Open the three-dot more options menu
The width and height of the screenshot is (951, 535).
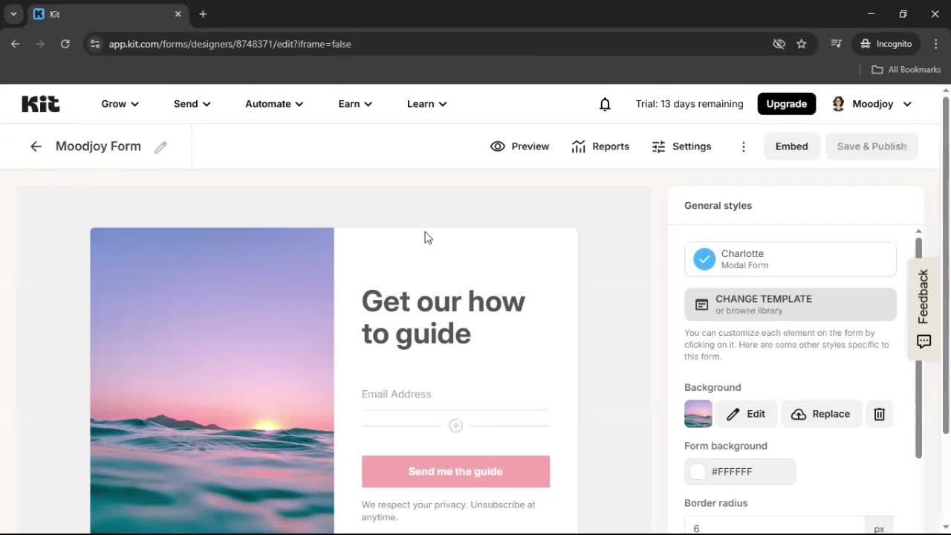click(x=743, y=146)
